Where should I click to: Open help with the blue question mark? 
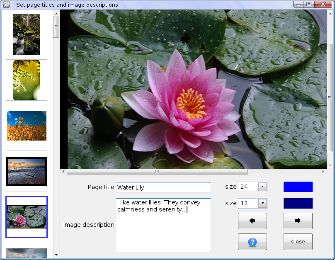click(252, 242)
